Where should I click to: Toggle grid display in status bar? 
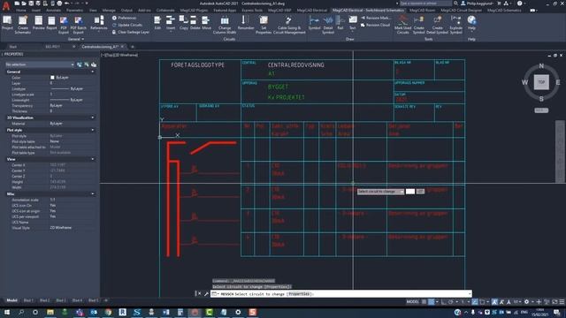tap(424, 302)
